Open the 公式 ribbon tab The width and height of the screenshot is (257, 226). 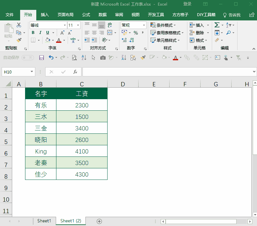(x=86, y=15)
